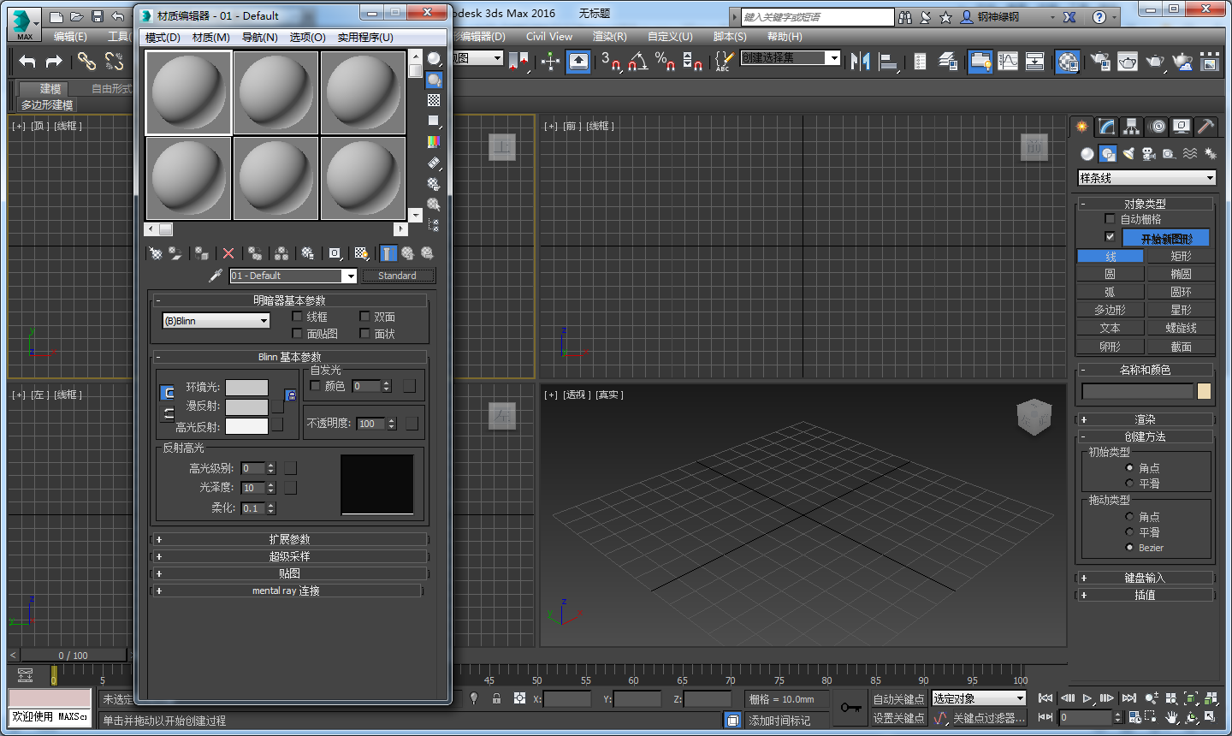Open rendered frame window icon
The height and width of the screenshot is (736, 1232).
pyautogui.click(x=1128, y=61)
